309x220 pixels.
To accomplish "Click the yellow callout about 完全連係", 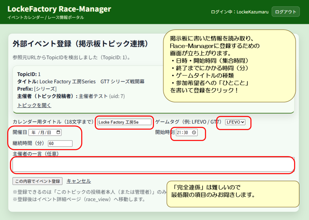I will pos(233,194).
